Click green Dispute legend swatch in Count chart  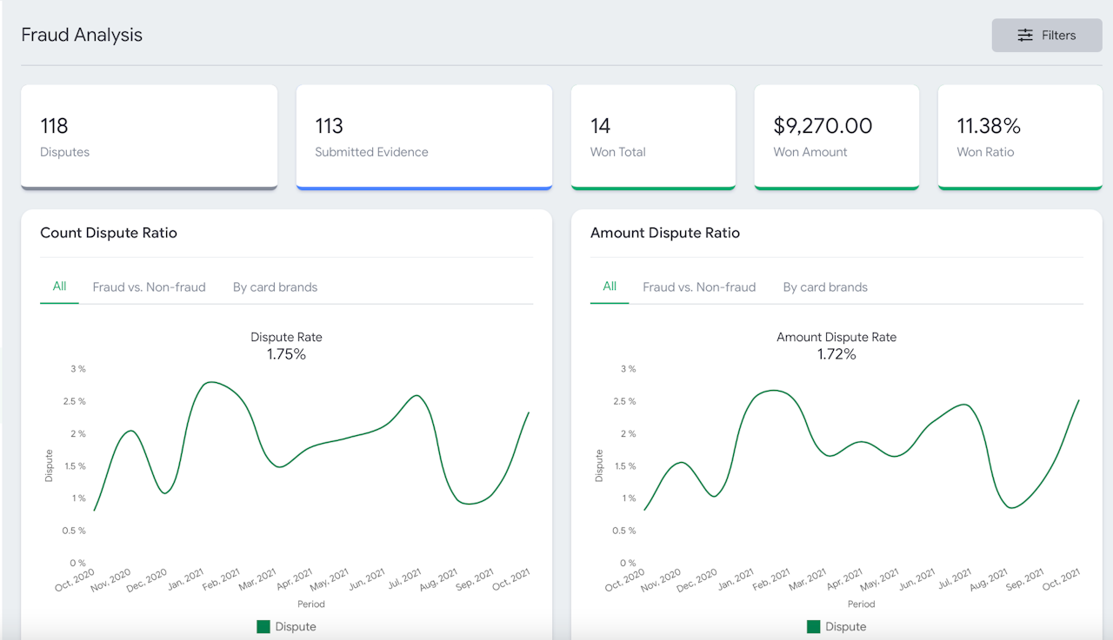pos(263,627)
